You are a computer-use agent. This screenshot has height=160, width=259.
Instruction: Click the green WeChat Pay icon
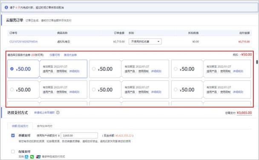tap(32, 157)
